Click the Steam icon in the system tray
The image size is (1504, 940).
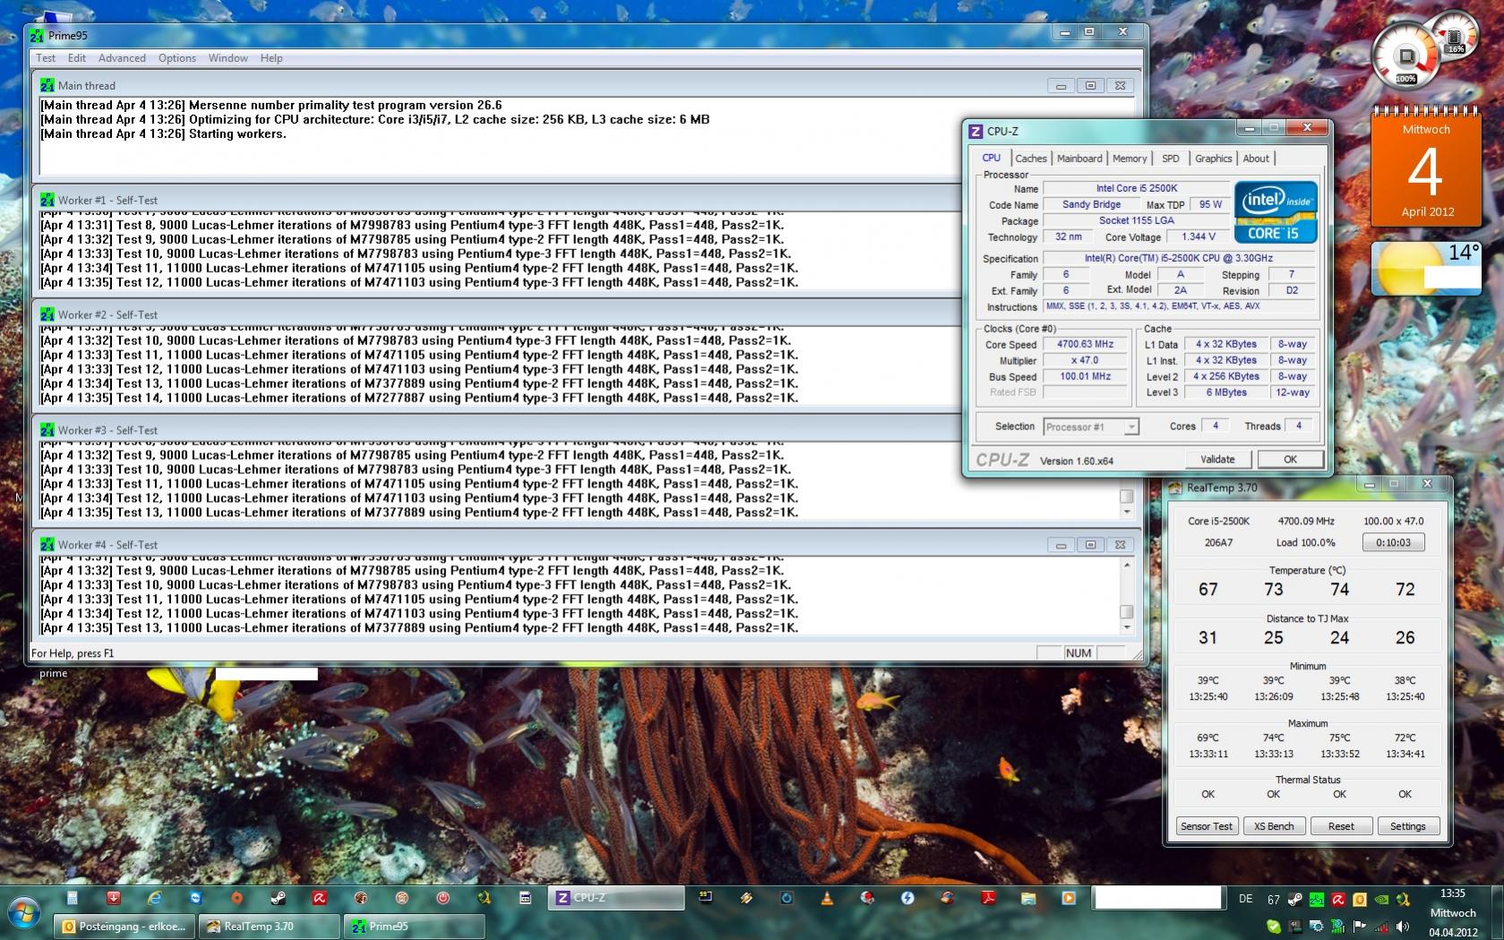[1295, 900]
